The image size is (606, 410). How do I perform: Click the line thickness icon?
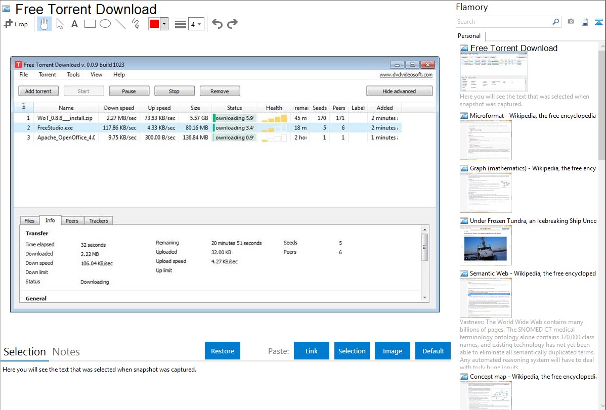pos(181,24)
